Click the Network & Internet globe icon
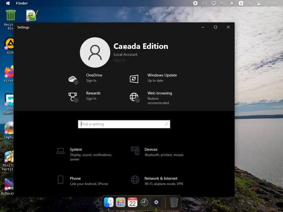This screenshot has height=212, width=283. pos(135,180)
